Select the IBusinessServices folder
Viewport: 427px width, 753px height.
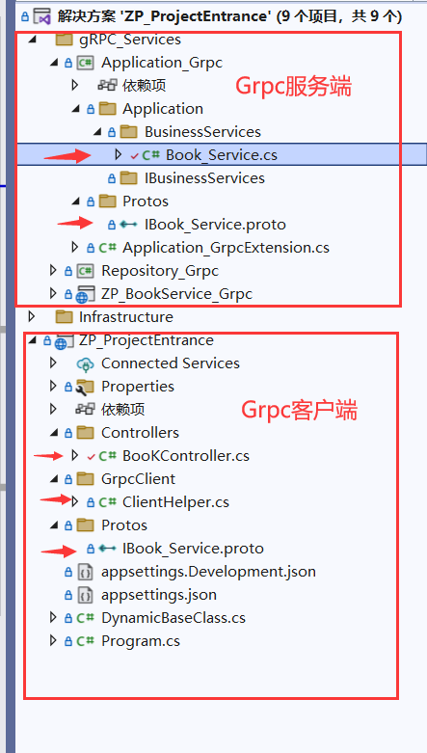tap(204, 178)
